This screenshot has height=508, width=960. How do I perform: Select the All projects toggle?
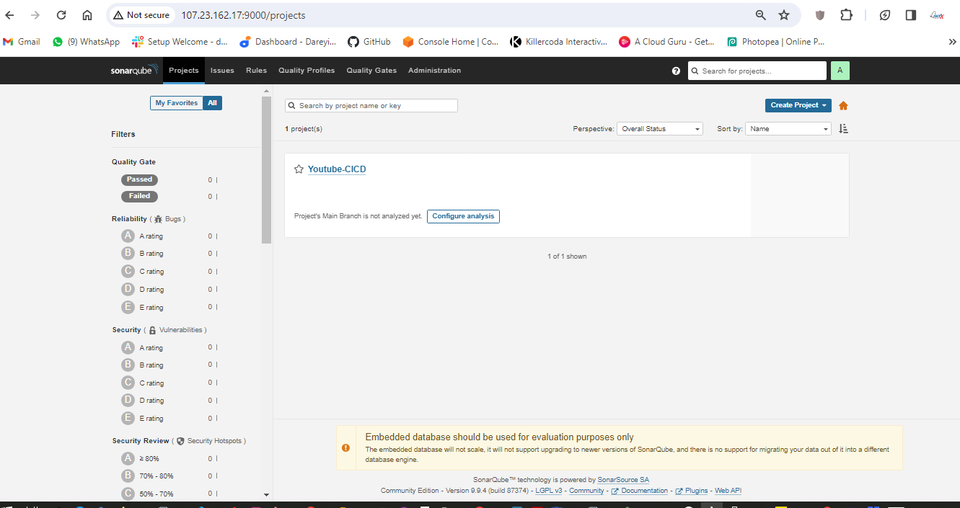pos(212,103)
